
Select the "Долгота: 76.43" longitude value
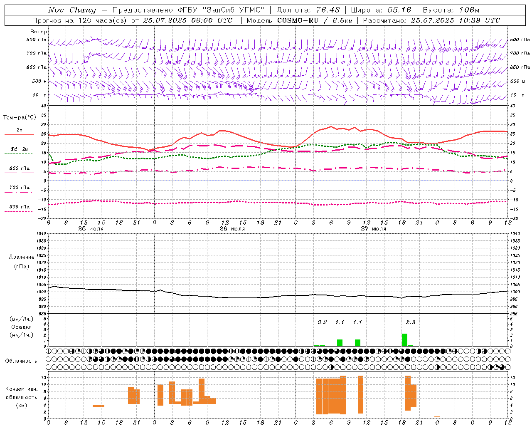308,10
